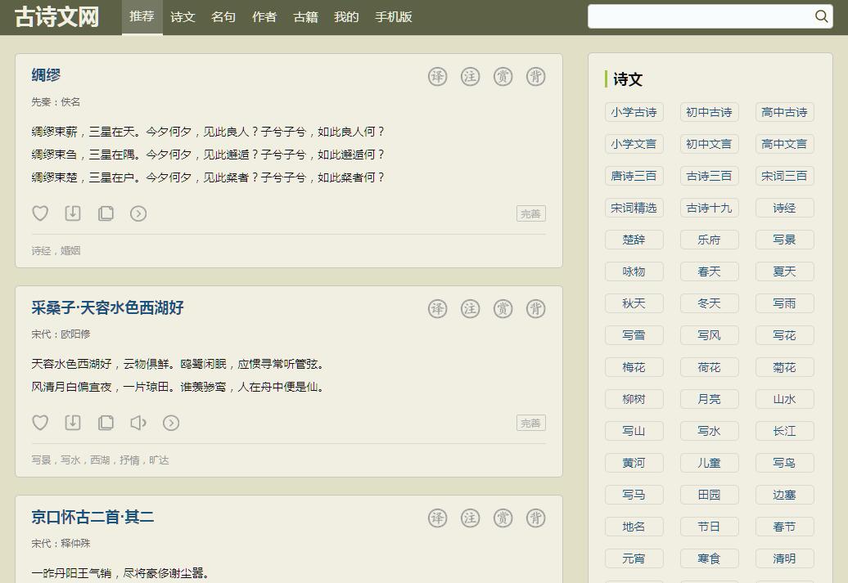This screenshot has width=848, height=583.
Task: Expand more options arrow for 采桑子
Action: (x=171, y=423)
